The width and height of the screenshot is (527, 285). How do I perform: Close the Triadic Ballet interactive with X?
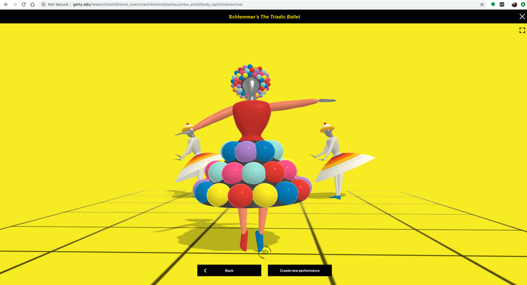coord(522,17)
